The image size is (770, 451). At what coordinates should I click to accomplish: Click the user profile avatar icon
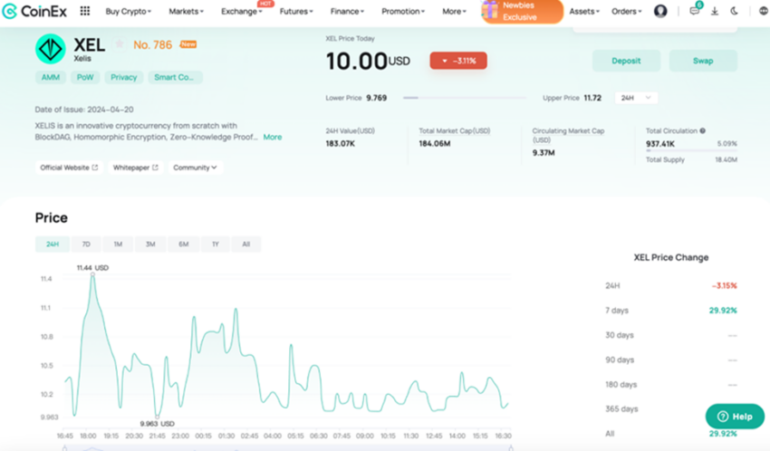(x=660, y=11)
